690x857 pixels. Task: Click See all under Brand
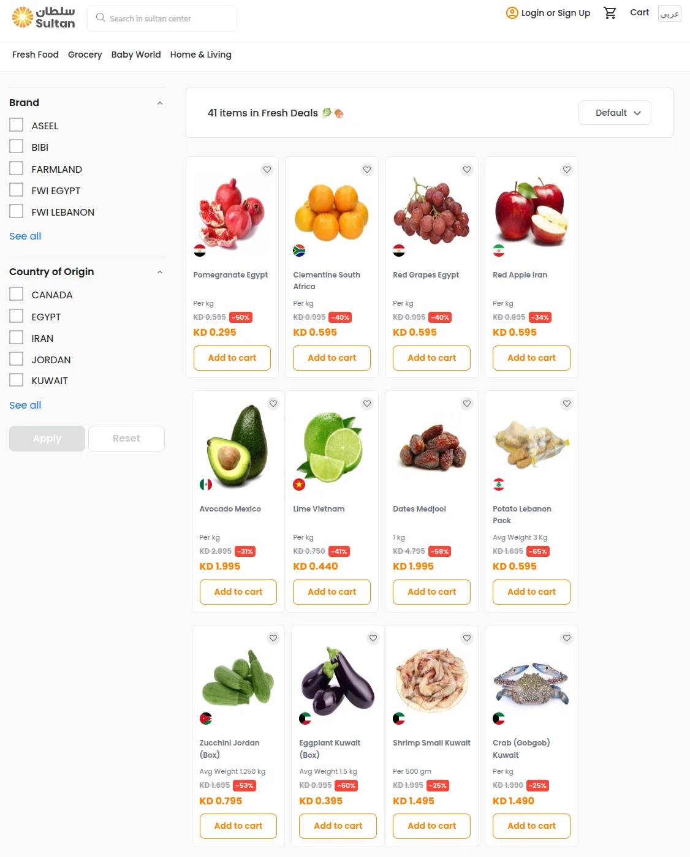25,236
